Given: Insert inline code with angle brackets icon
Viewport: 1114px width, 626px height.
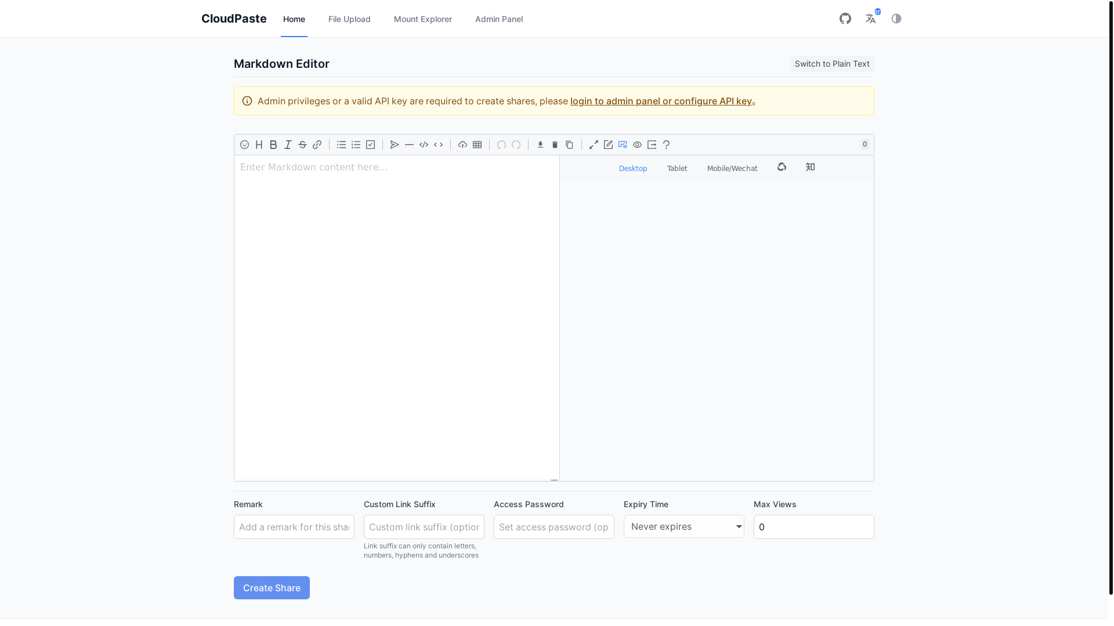Looking at the screenshot, I should coord(438,145).
